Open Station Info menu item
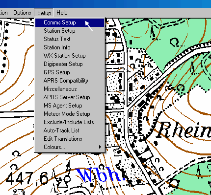 [x=70, y=47]
